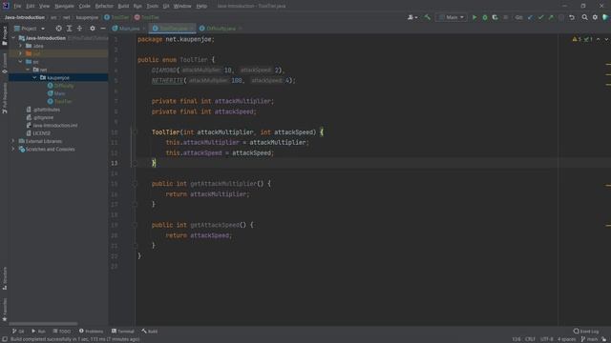Expand the out folder node

click(21, 53)
